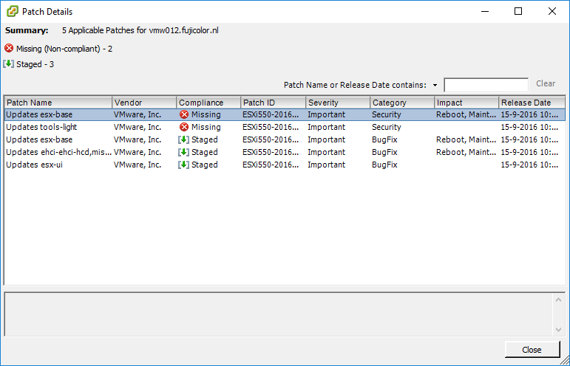The width and height of the screenshot is (570, 366).
Task: Click VMware, Inc. vendor in tools-light row
Action: (138, 127)
